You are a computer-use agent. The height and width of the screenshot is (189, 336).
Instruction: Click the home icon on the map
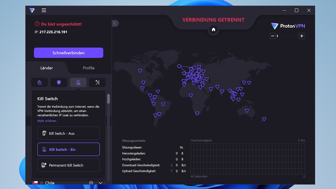[214, 30]
